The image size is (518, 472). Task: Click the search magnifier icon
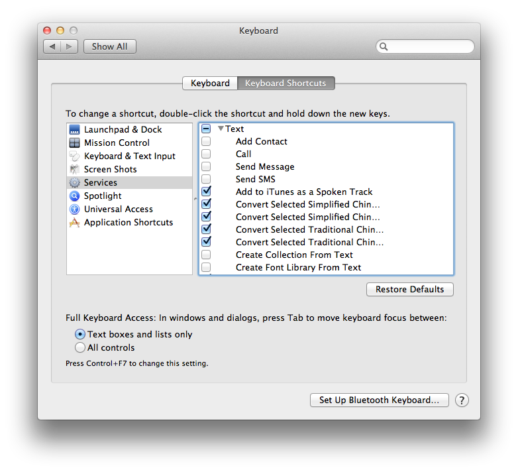point(384,46)
